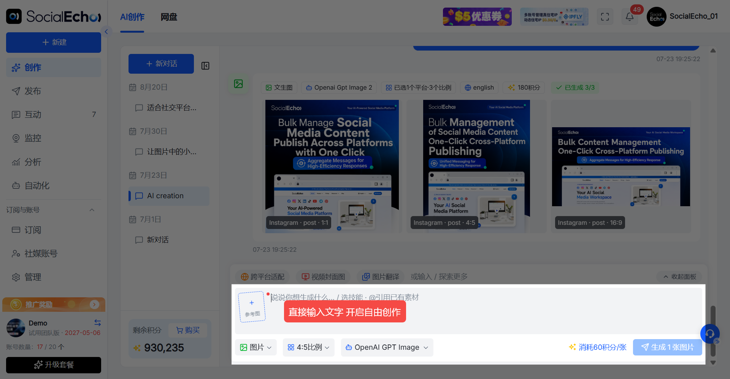The width and height of the screenshot is (730, 379).
Task: Open the Instagram post 16:9 image
Action: (x=621, y=167)
